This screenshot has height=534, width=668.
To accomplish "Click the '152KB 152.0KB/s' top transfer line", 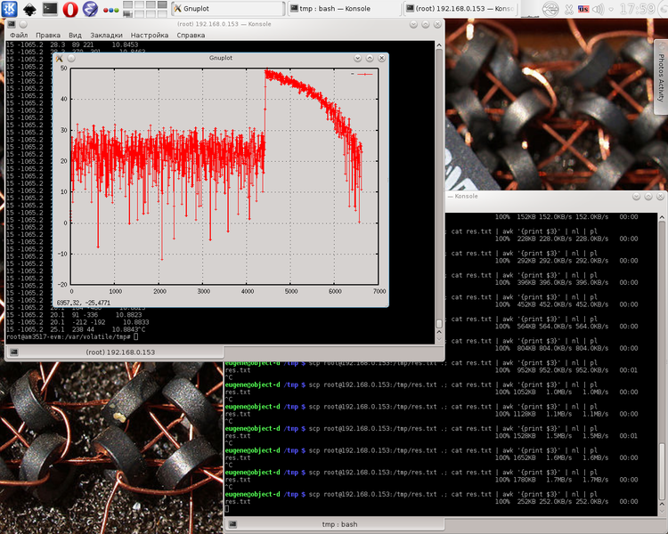I will point(566,217).
